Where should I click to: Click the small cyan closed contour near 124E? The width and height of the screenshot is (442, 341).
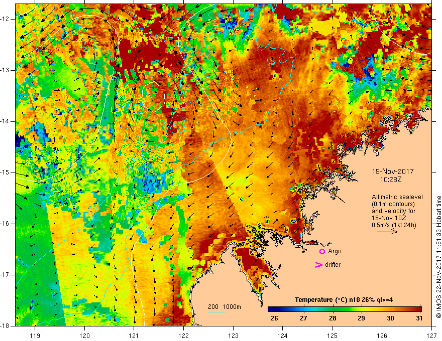[271, 61]
